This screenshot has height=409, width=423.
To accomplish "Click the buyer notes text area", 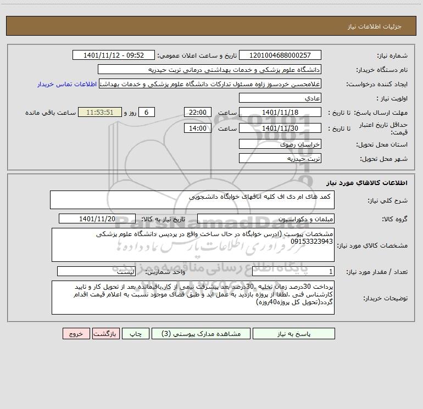I will [193, 298].
